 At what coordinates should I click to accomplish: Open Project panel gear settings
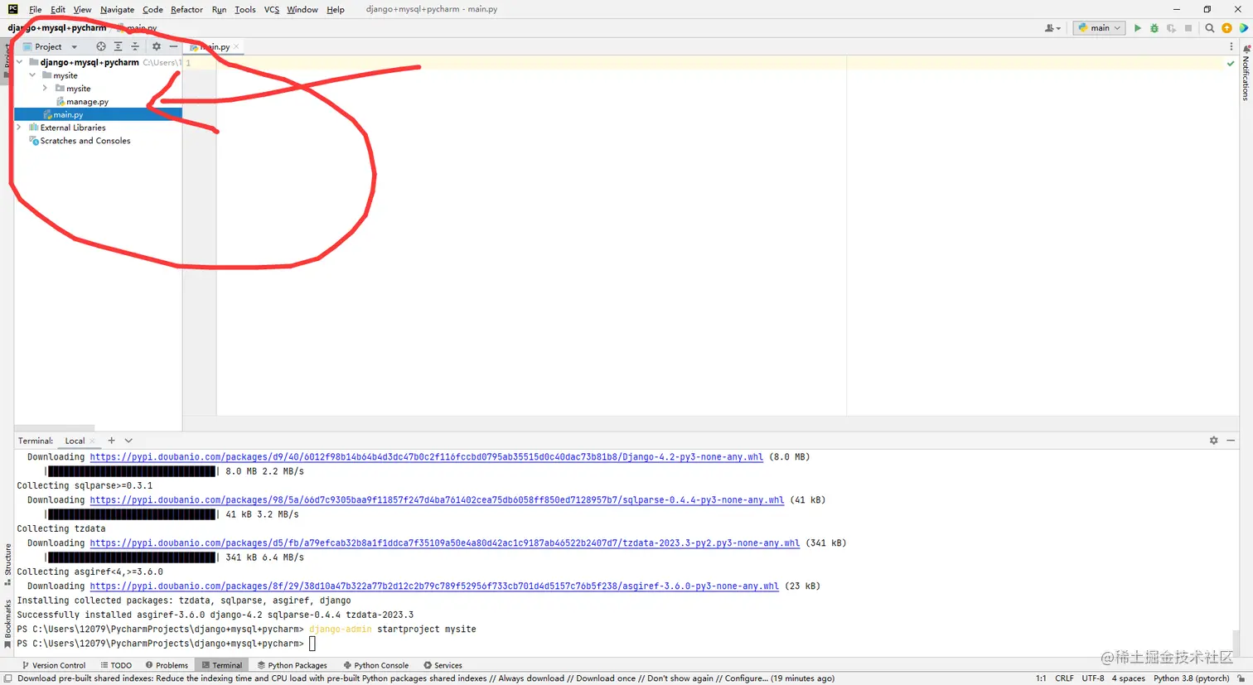click(157, 46)
